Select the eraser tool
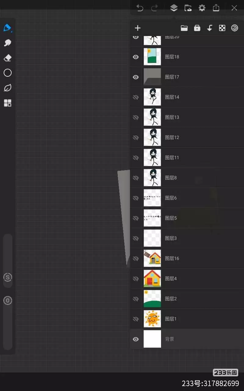 pos(7,58)
